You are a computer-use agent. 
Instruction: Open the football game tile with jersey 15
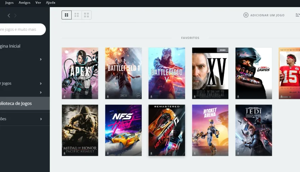pos(289,73)
